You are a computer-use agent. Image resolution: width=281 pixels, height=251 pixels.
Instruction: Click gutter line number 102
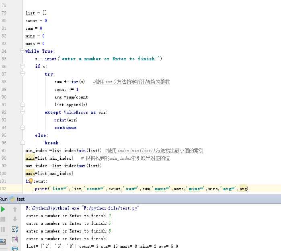coord(3,189)
